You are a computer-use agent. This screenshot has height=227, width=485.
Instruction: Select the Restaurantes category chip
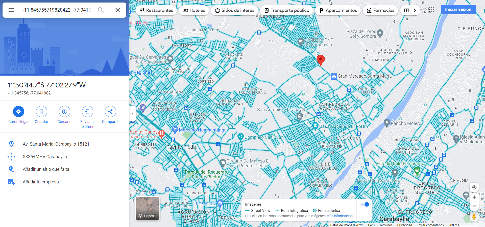[156, 10]
